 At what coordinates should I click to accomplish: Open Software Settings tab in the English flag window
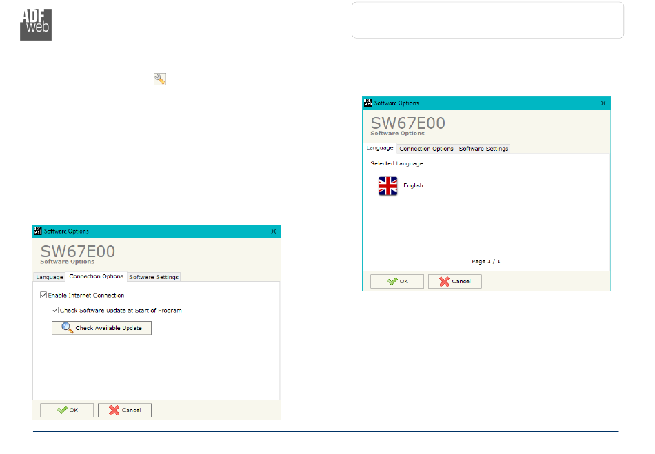[x=483, y=149]
